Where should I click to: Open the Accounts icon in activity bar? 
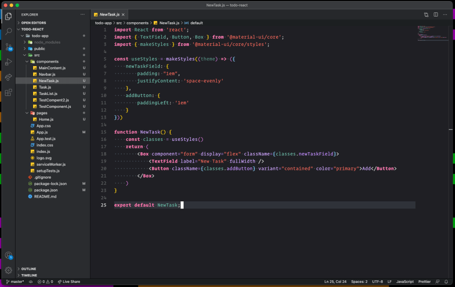pyautogui.click(x=8, y=255)
